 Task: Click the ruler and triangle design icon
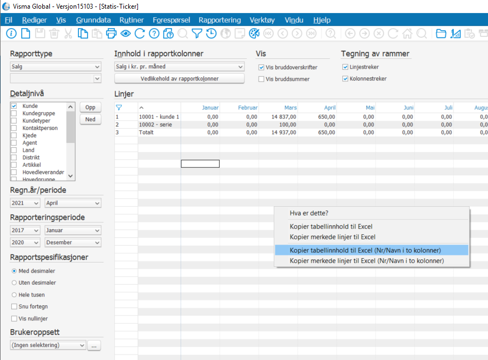[456, 34]
